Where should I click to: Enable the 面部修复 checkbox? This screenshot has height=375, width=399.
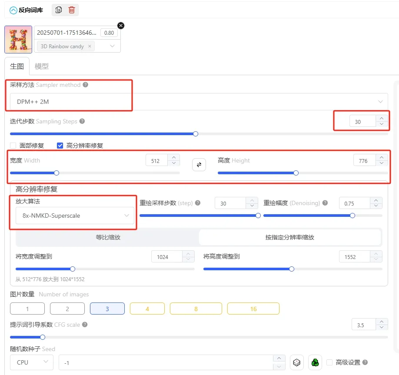click(x=13, y=146)
